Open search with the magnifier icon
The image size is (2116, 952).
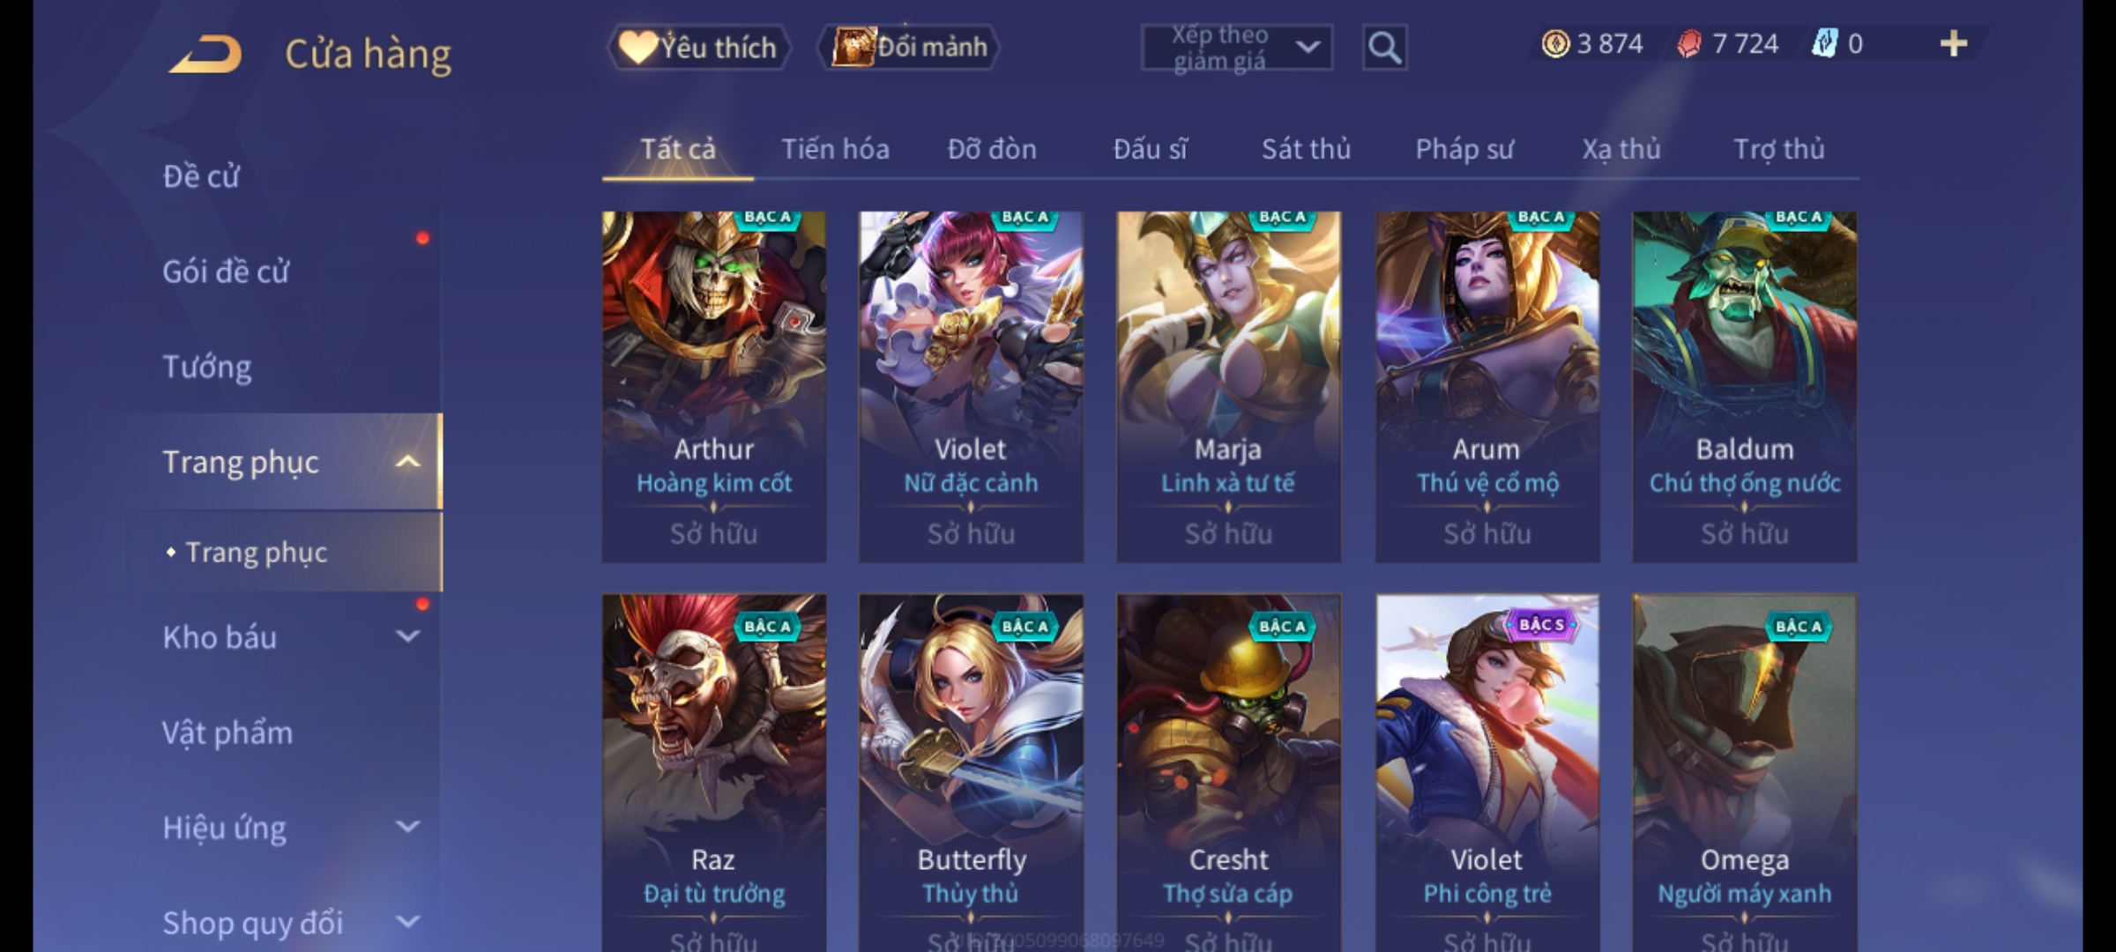[1384, 48]
